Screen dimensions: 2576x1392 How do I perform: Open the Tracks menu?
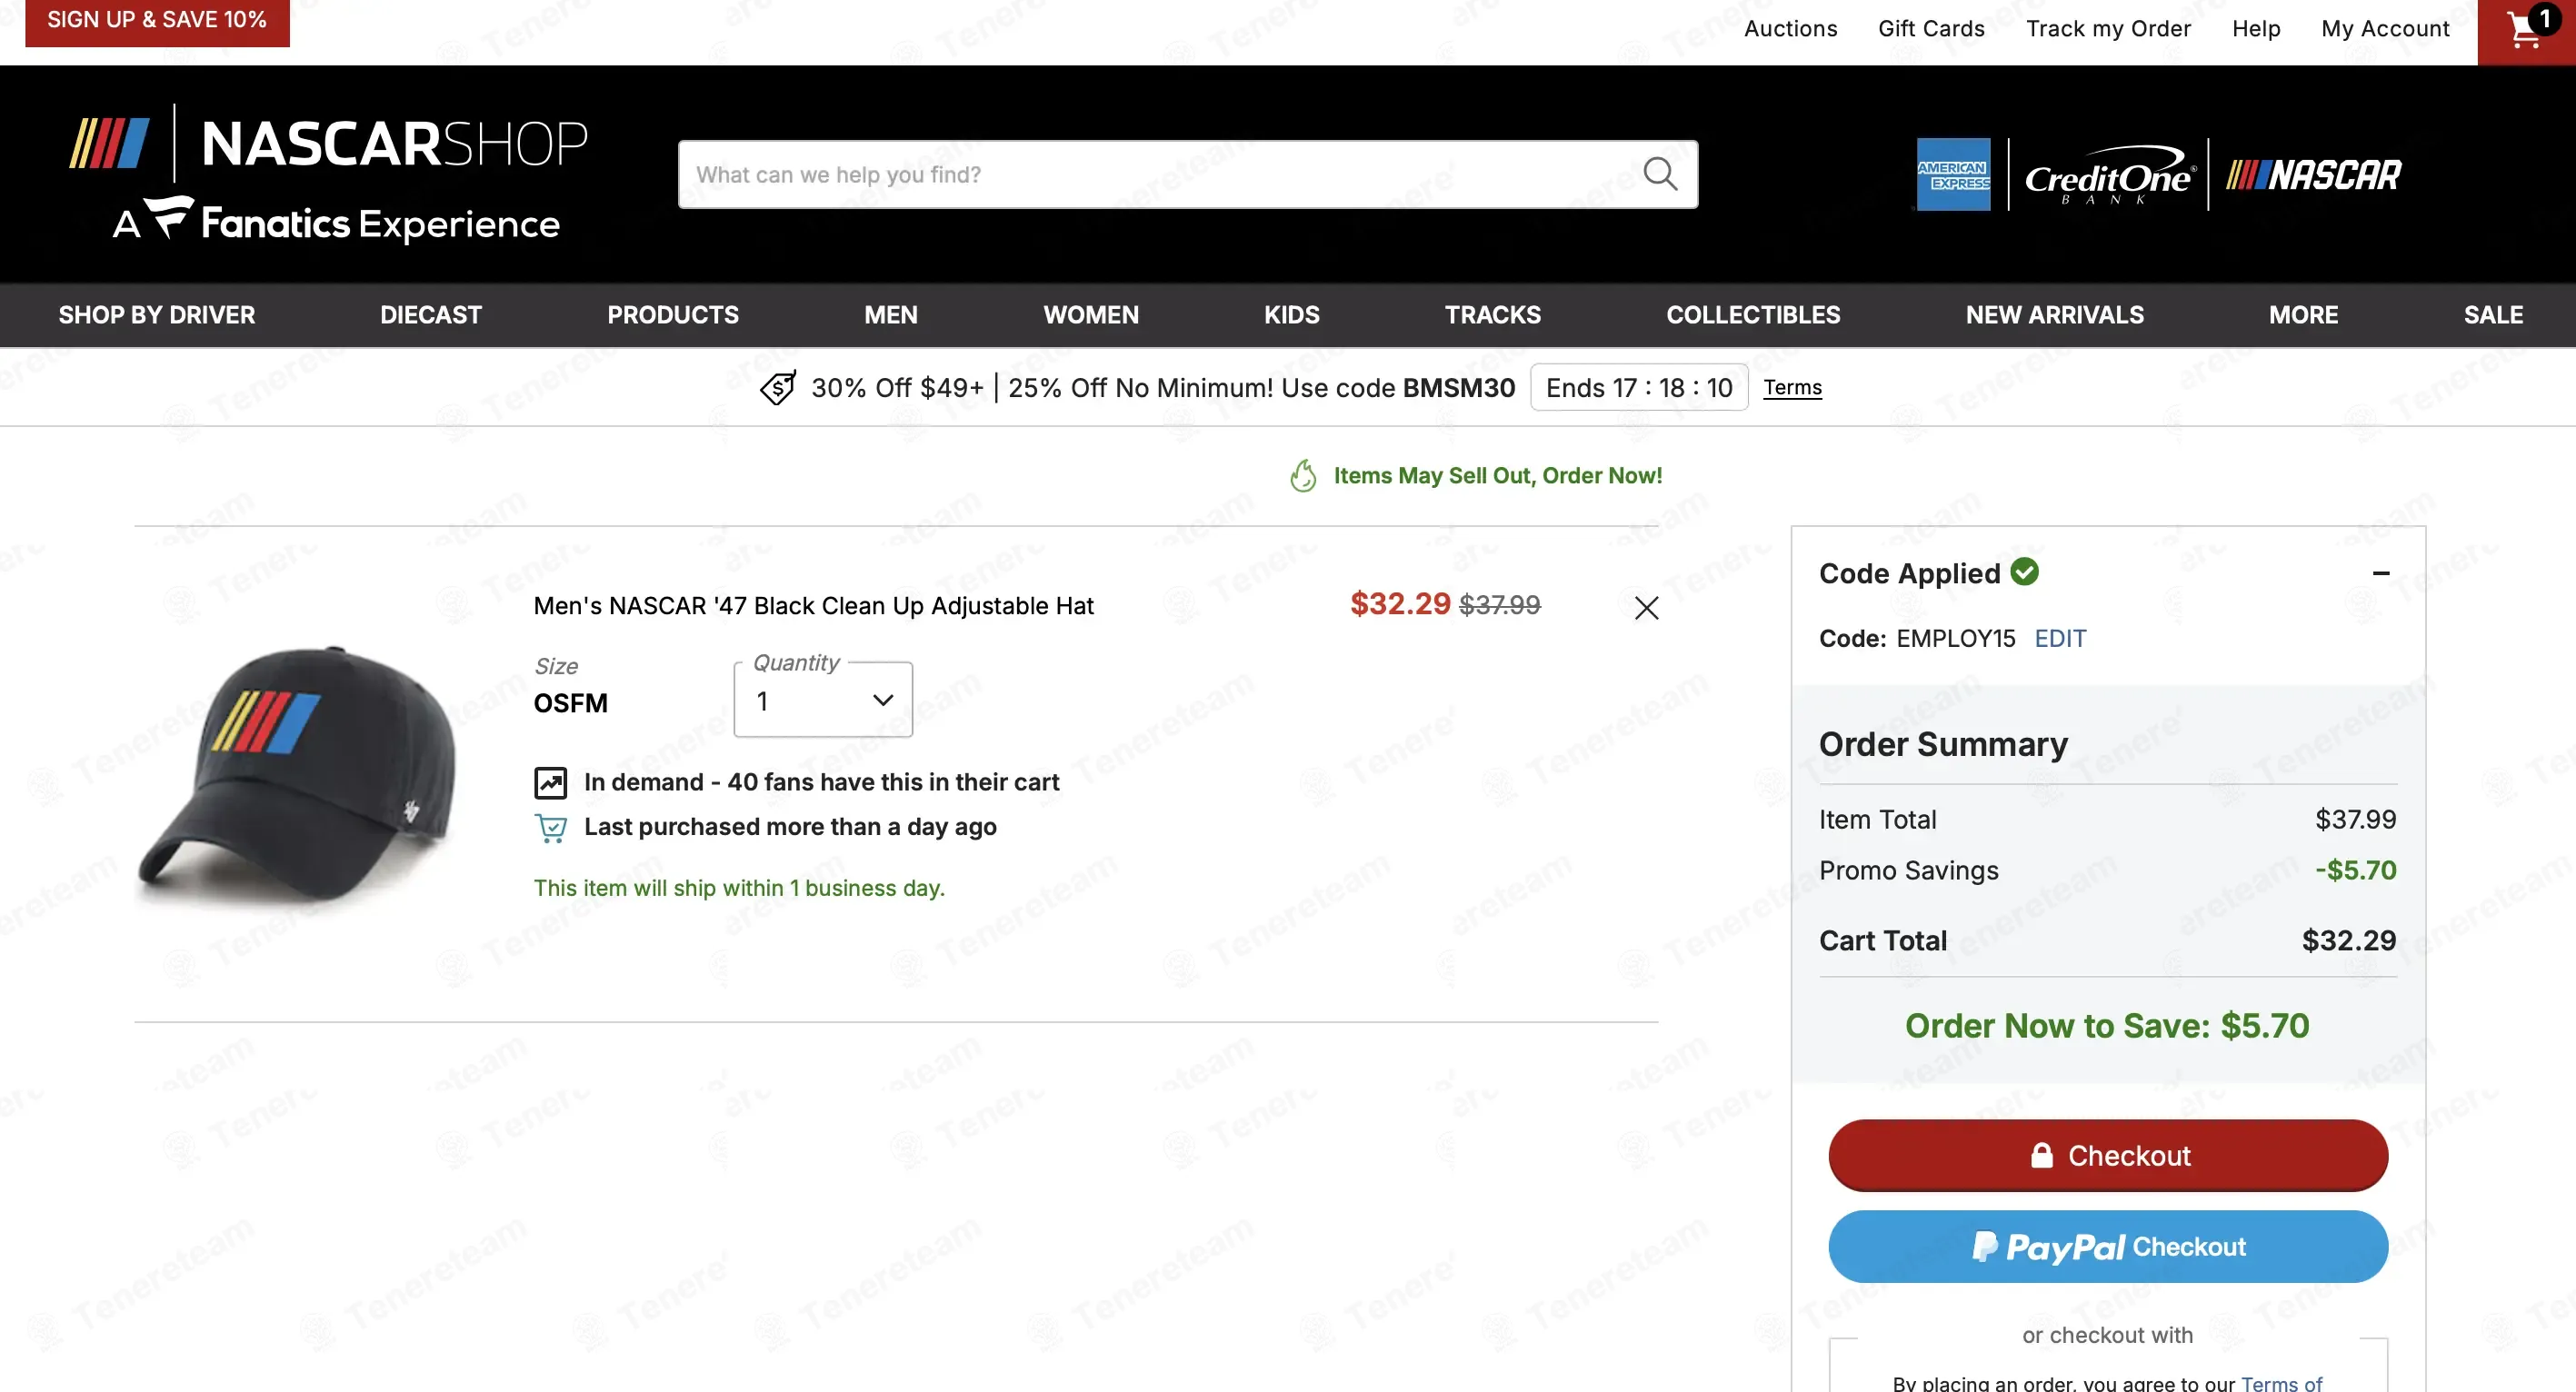click(1493, 314)
